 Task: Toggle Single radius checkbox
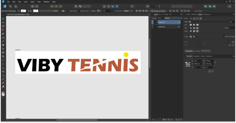coord(68,11)
